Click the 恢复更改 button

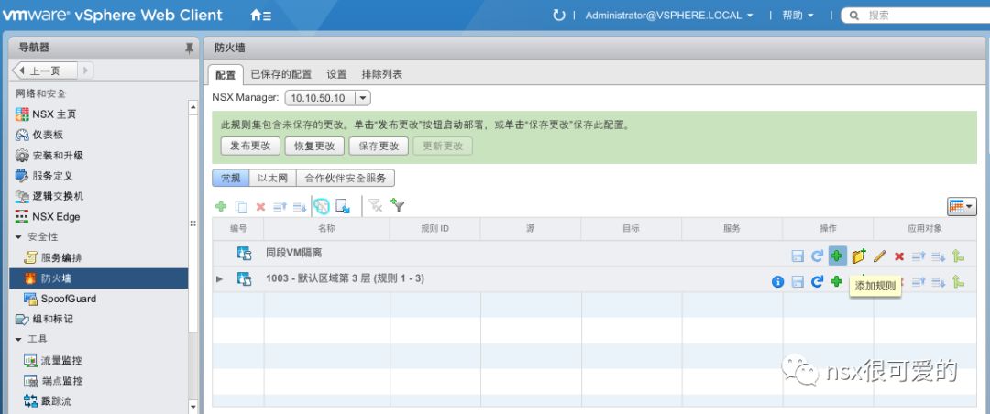click(x=314, y=146)
